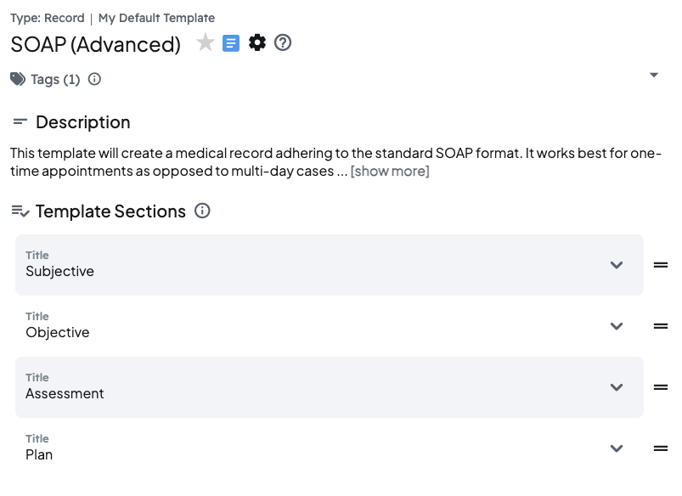Screen dimensions: 682x496
Task: Click the info icon beside Template Sections
Action: (200, 211)
